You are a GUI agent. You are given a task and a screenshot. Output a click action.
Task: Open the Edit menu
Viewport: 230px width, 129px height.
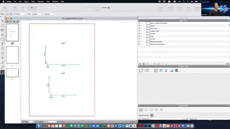(x=20, y=1)
